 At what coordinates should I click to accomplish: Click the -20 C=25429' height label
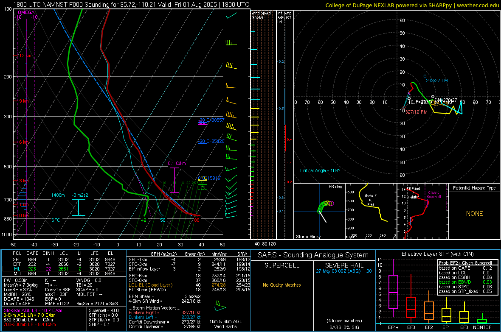point(211,141)
